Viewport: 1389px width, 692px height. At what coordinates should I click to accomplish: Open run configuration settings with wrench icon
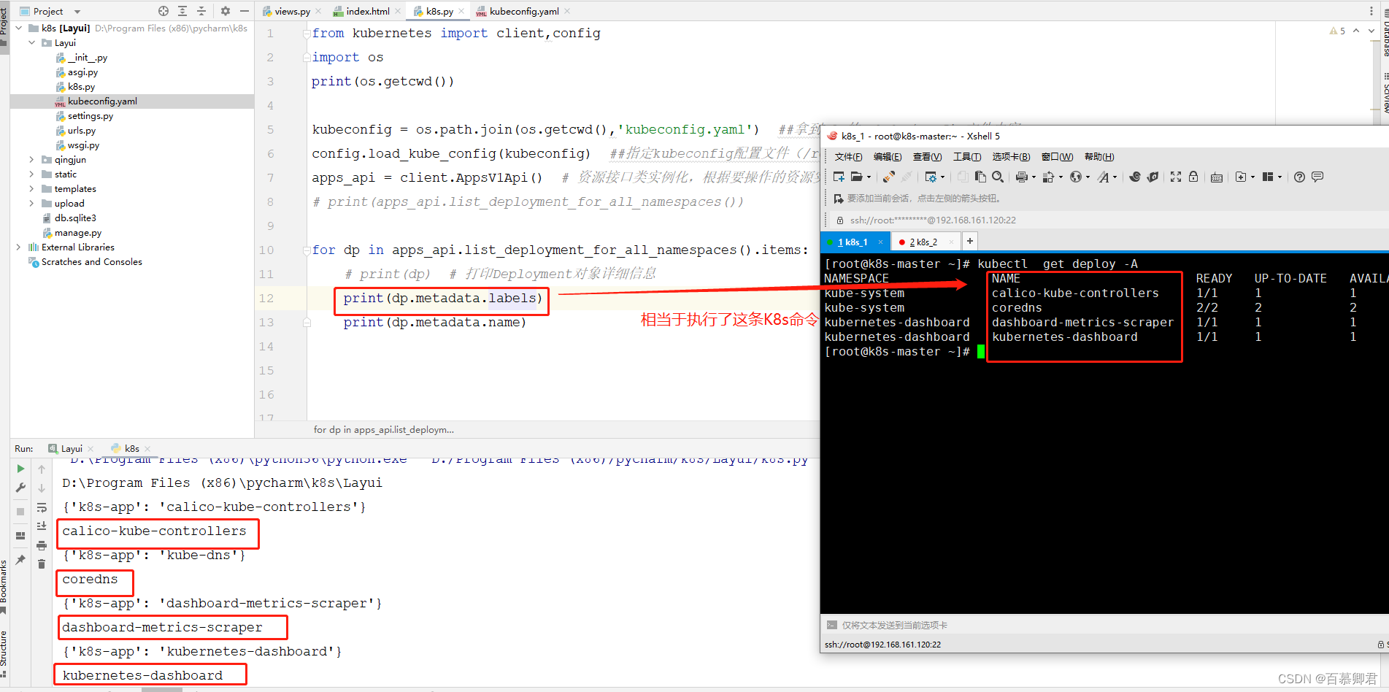pyautogui.click(x=20, y=488)
